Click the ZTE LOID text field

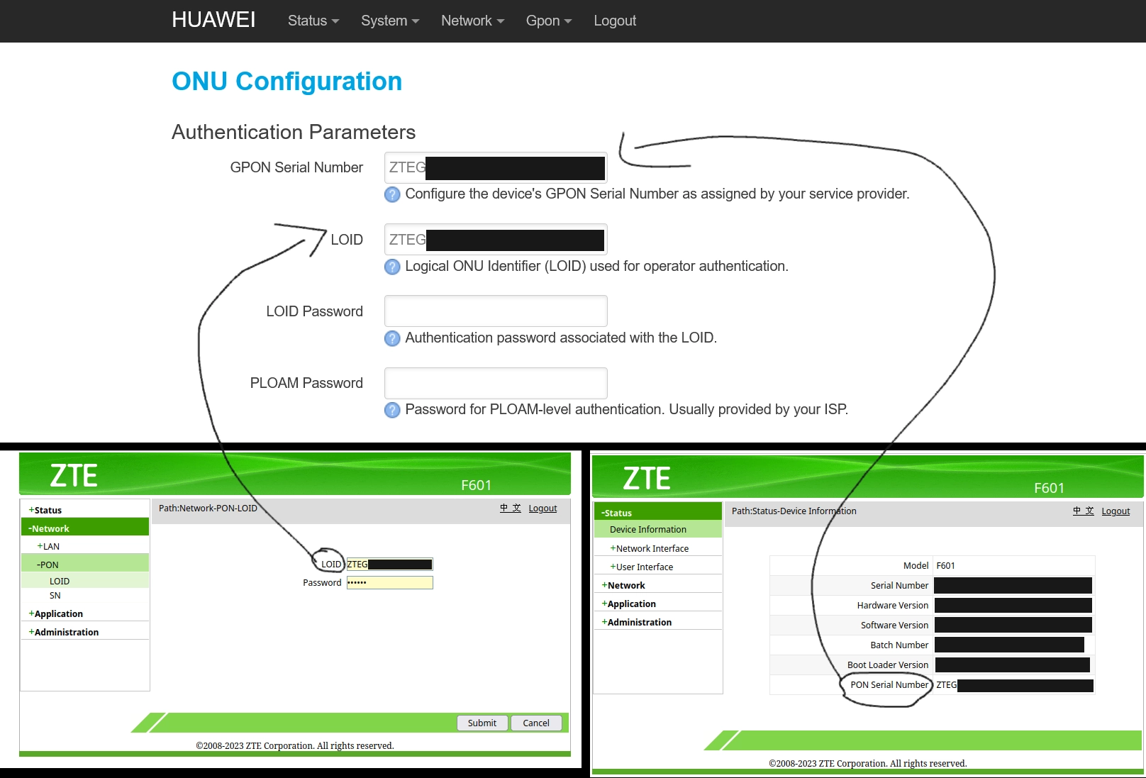(389, 565)
